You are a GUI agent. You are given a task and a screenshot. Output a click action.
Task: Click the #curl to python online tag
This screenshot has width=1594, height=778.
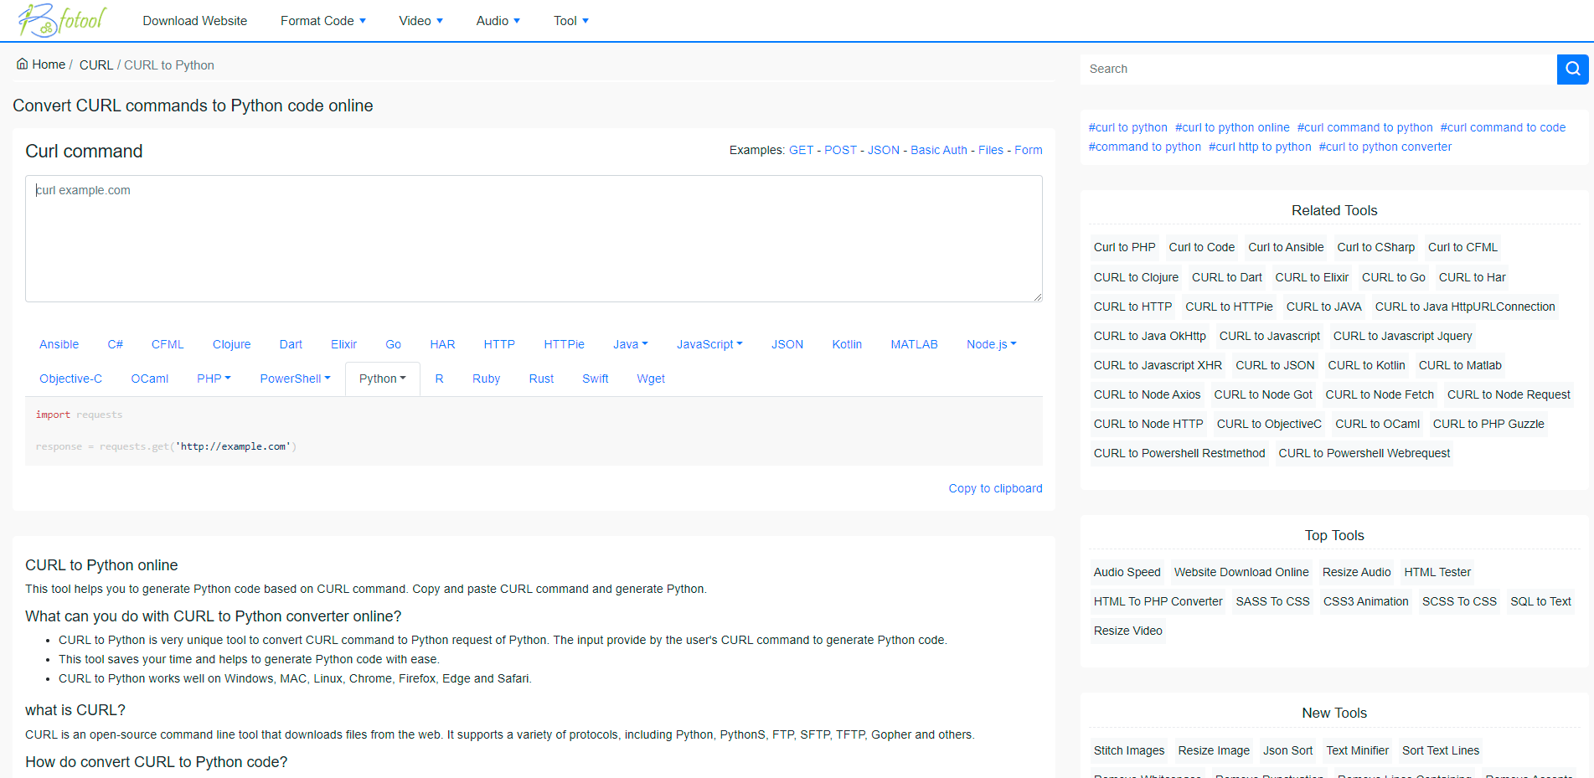1231,127
